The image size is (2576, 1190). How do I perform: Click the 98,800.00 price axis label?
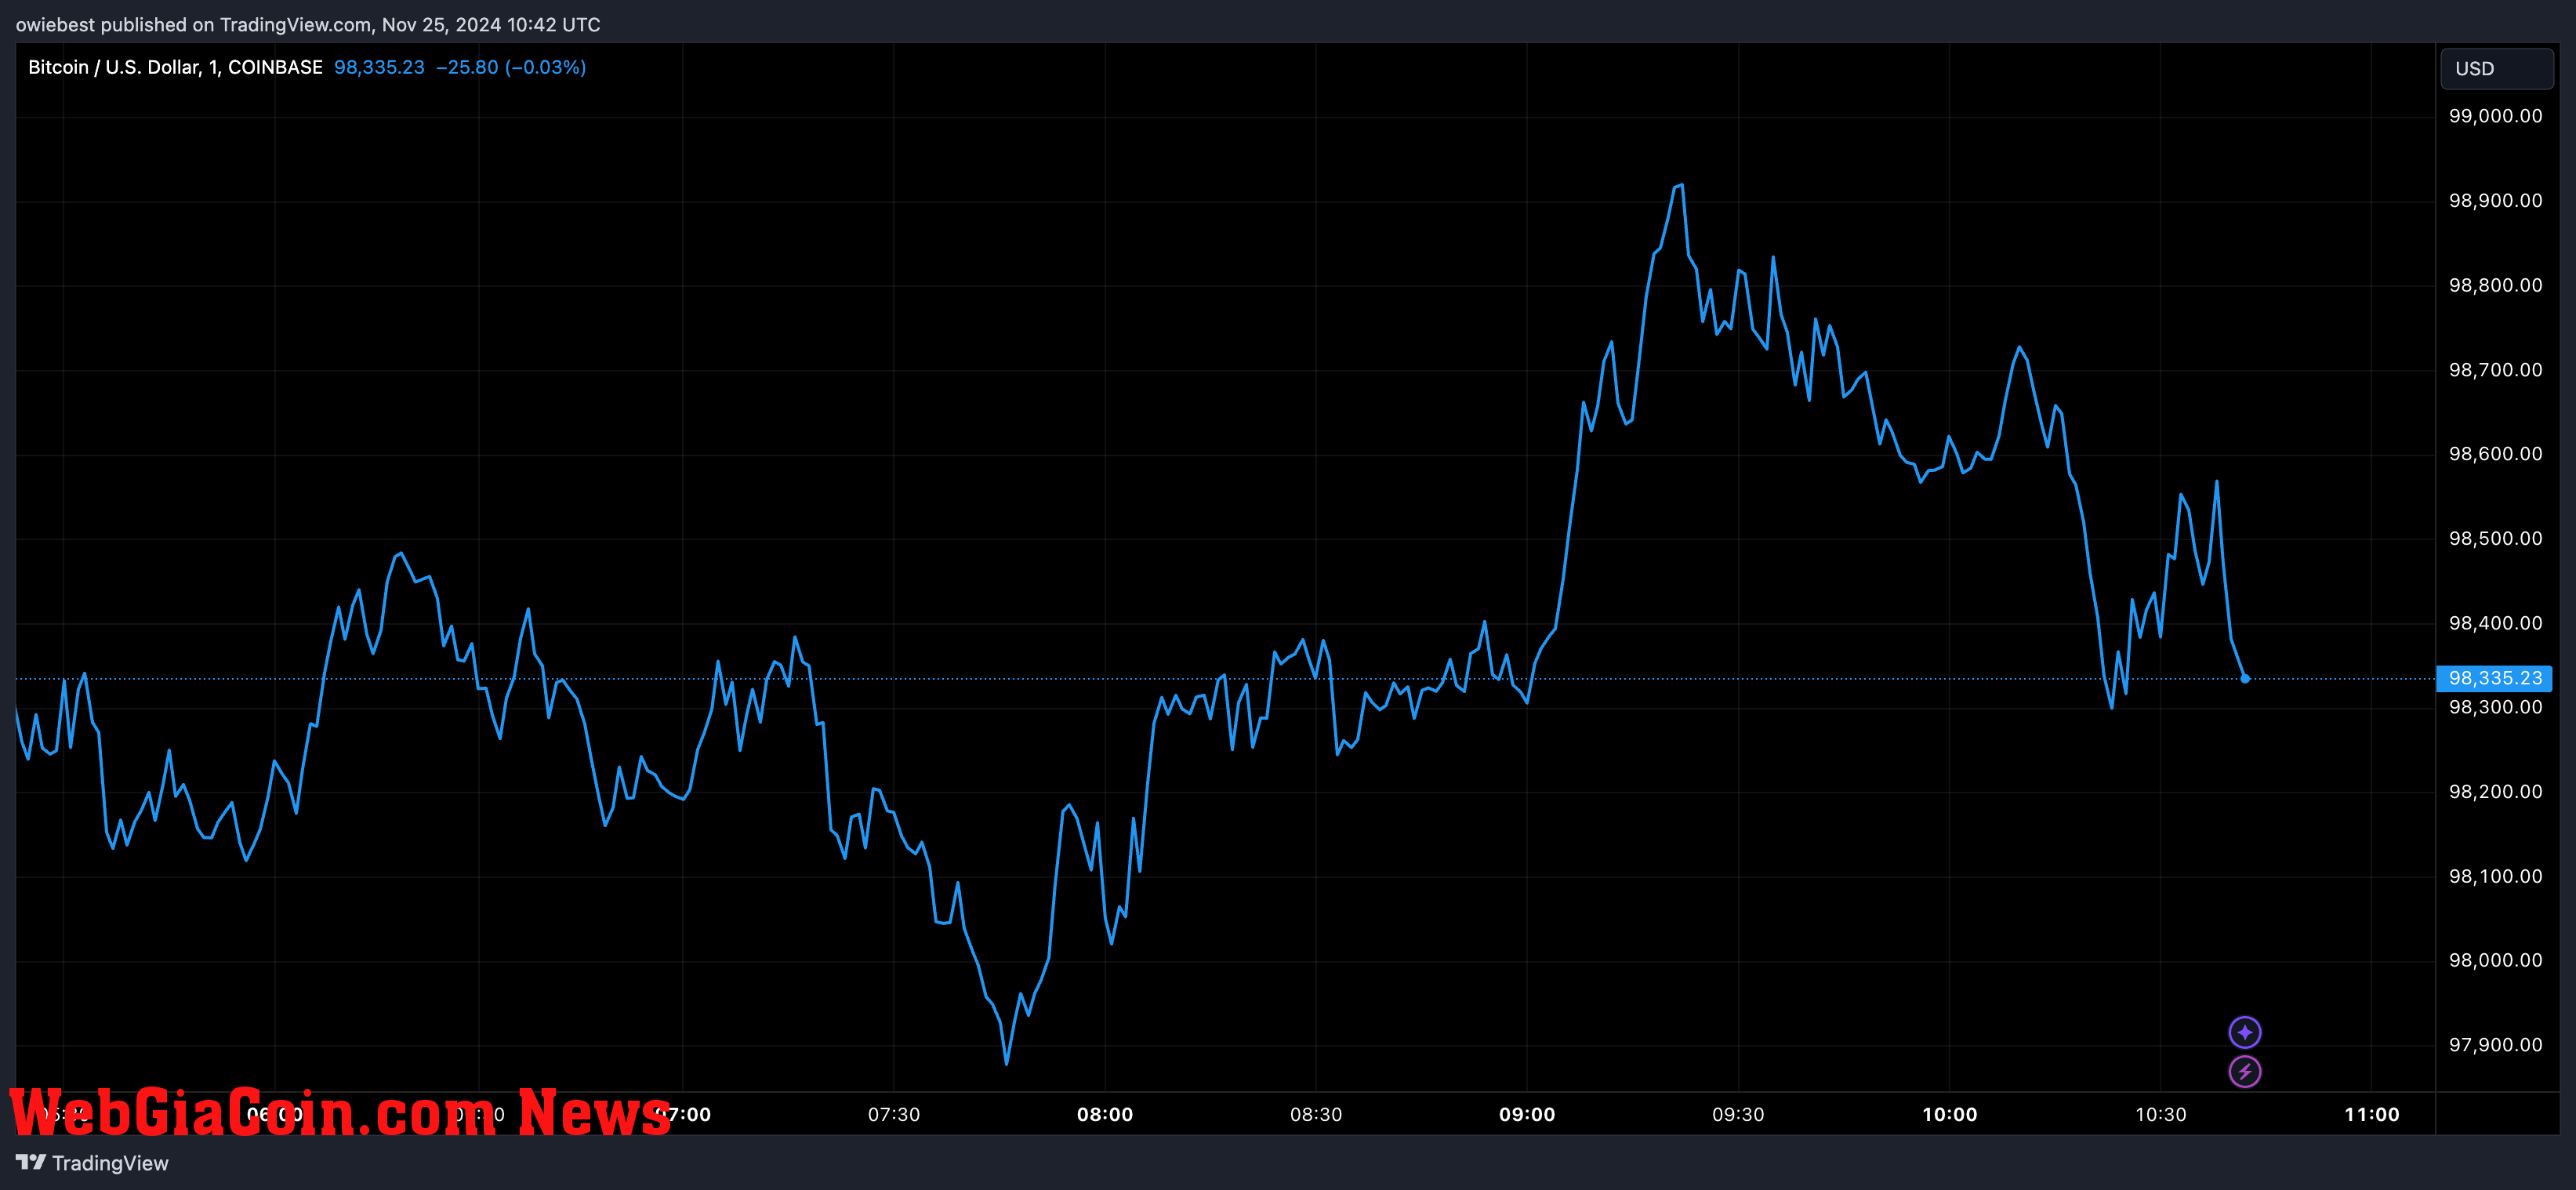pyautogui.click(x=2495, y=285)
